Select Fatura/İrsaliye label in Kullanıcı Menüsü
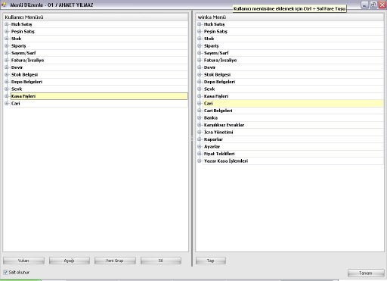This screenshot has height=281, width=387. click(x=27, y=60)
